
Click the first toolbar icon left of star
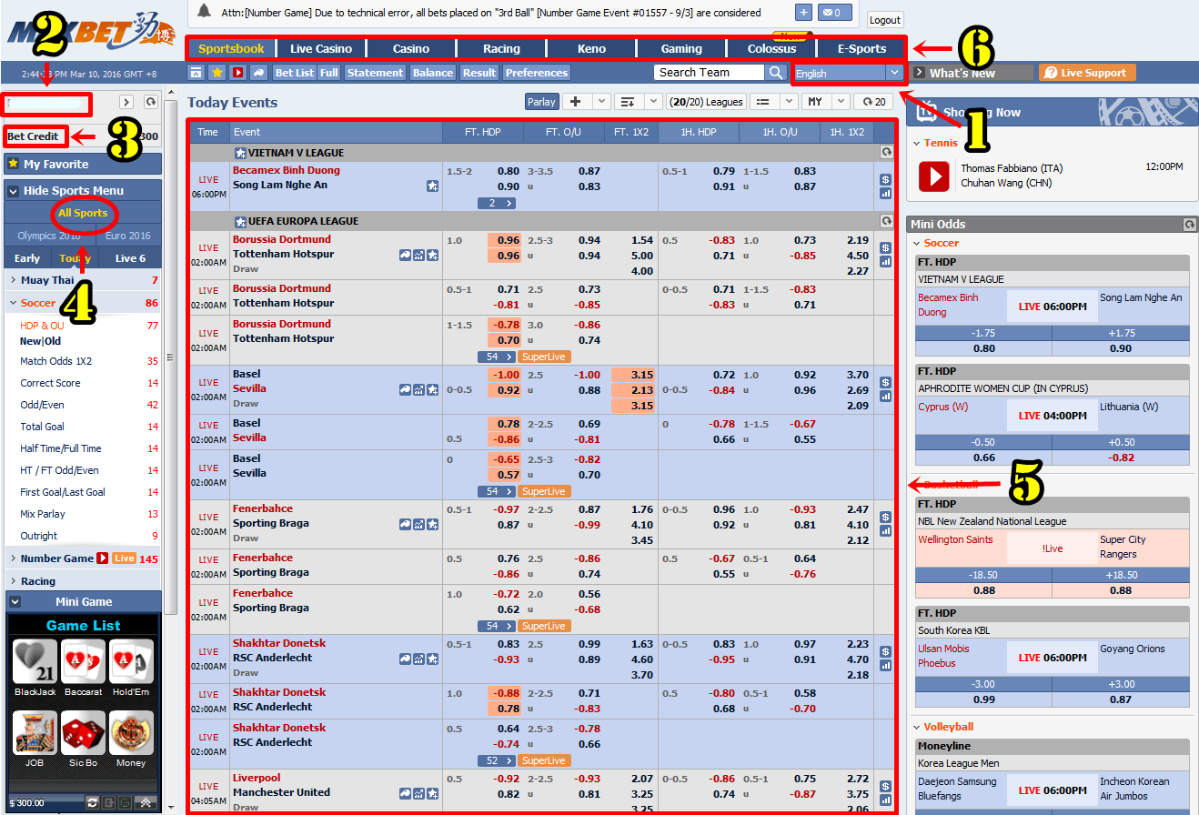coord(196,73)
